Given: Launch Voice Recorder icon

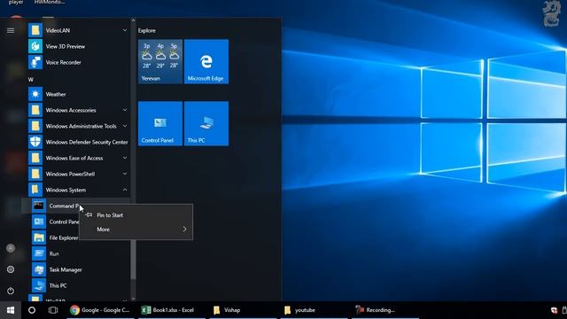Looking at the screenshot, I should [x=35, y=62].
